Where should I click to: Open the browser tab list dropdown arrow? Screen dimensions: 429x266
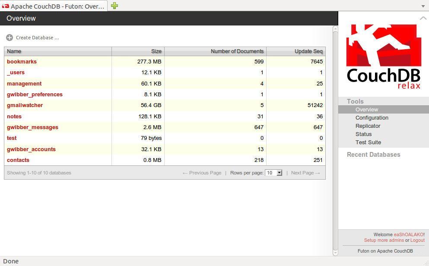pyautogui.click(x=423, y=6)
